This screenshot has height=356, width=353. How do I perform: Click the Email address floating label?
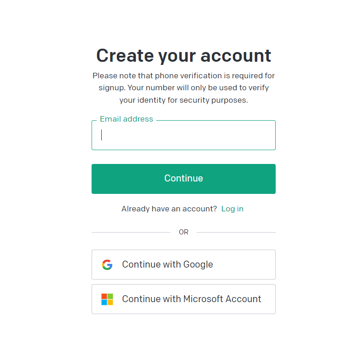pyautogui.click(x=127, y=119)
